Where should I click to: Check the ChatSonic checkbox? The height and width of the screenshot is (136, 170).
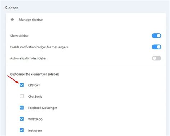tap(22, 96)
